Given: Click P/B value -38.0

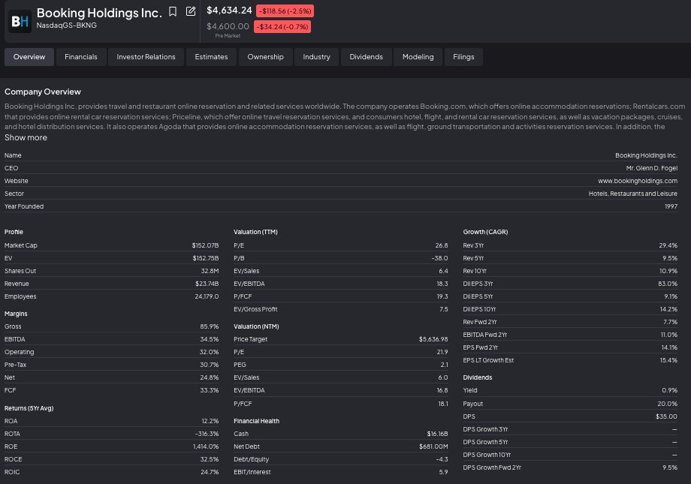Looking at the screenshot, I should coord(440,258).
